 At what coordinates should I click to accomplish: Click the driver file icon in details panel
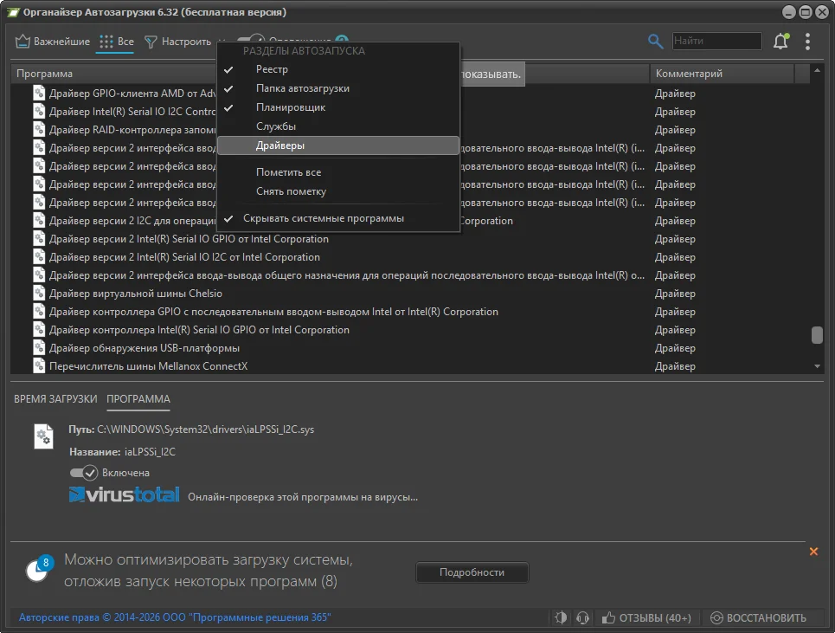43,437
